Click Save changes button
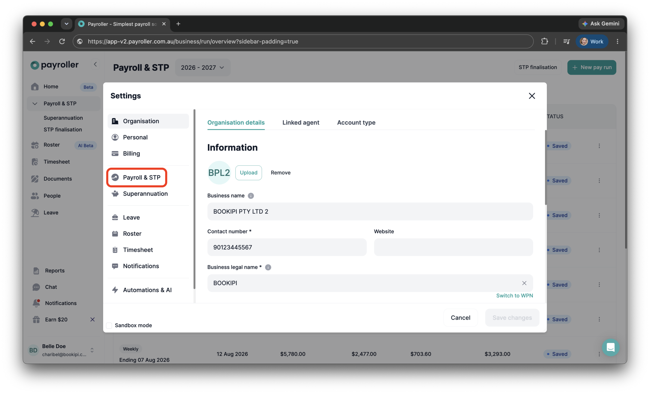The height and width of the screenshot is (394, 650). pyautogui.click(x=512, y=318)
